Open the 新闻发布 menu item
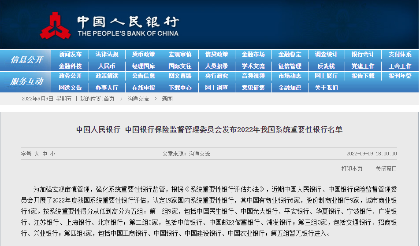 coord(70,54)
